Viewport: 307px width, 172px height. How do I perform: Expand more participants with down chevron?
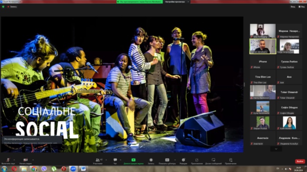coord(276,149)
